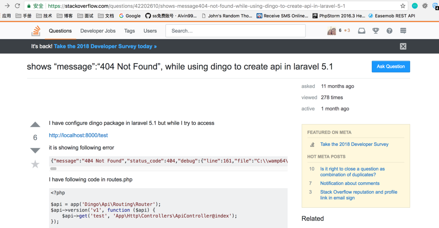Viewport: 439px width, 228px height.
Task: Reload the page
Action: [x=17, y=6]
